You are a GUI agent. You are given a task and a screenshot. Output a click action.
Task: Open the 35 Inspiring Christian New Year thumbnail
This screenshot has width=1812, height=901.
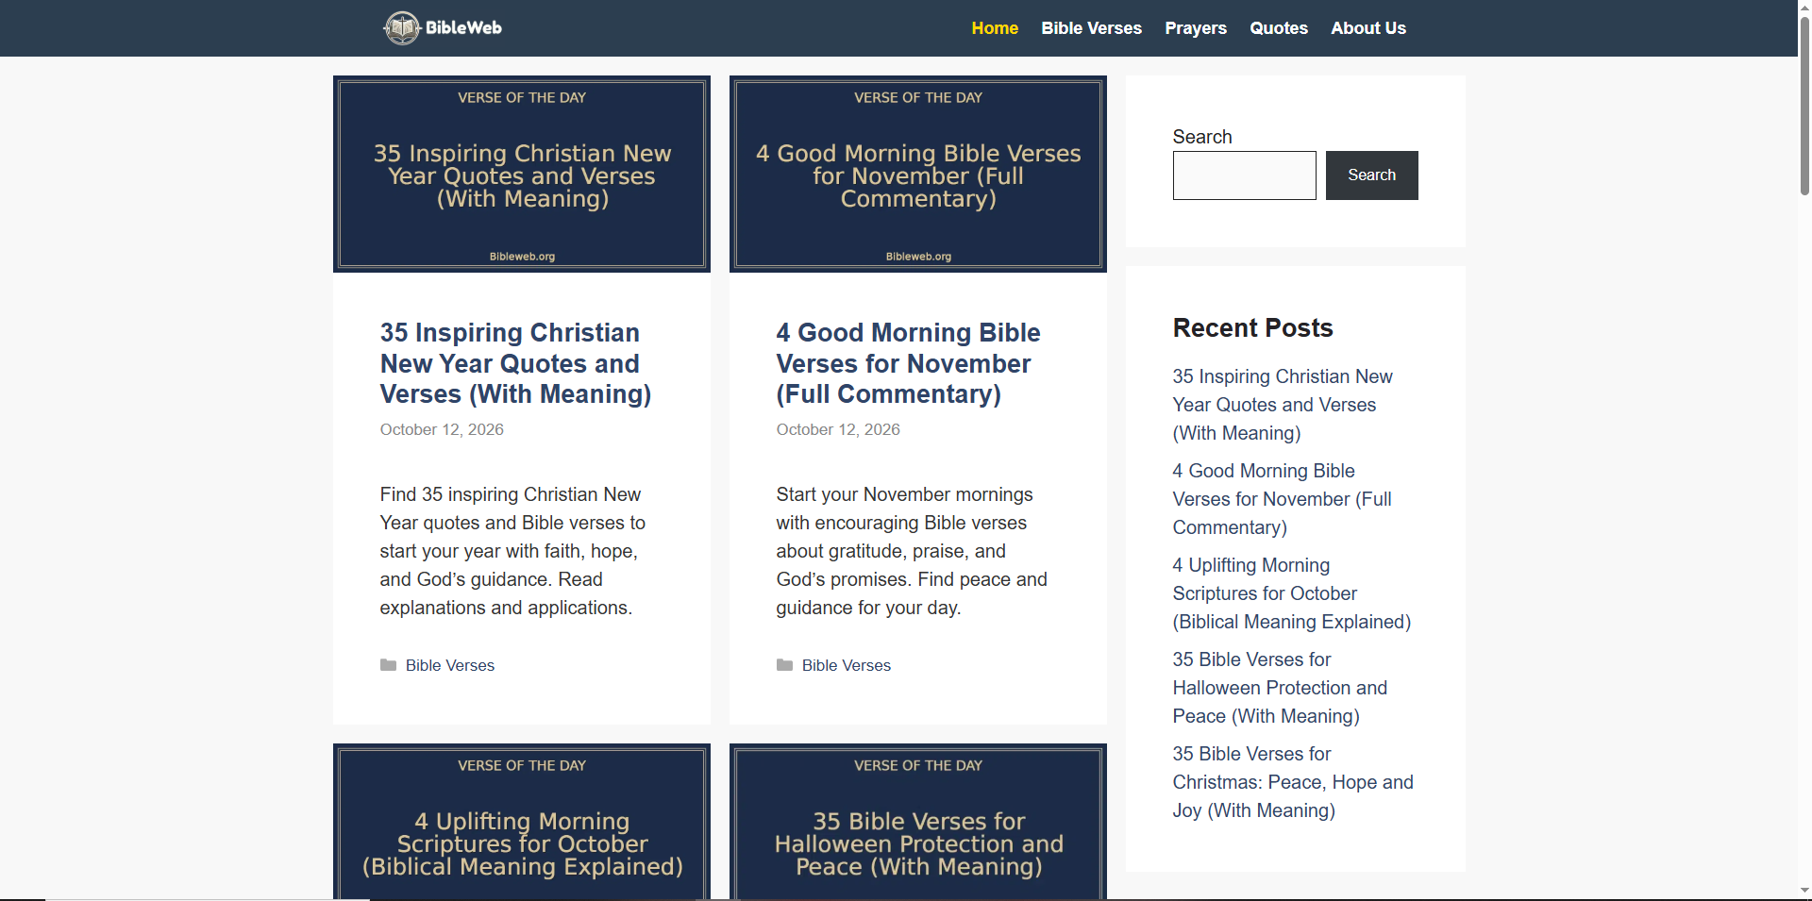[x=522, y=174]
